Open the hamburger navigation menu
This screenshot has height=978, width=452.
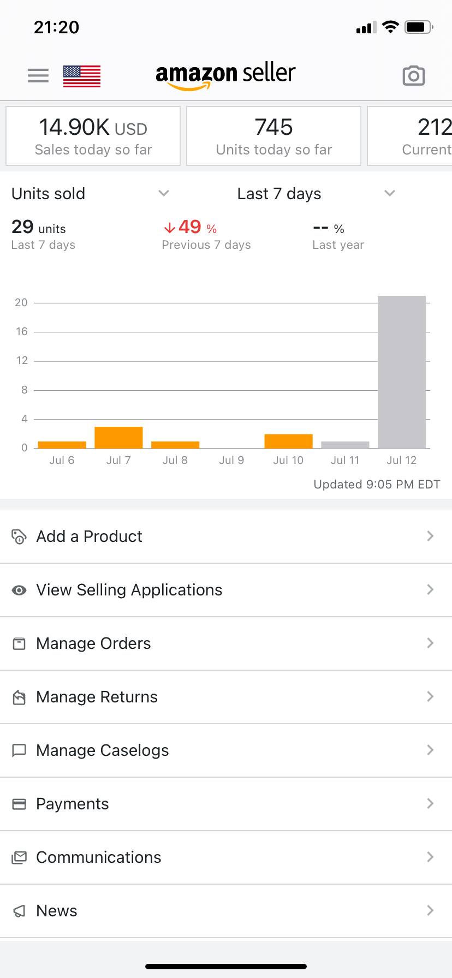click(x=38, y=75)
